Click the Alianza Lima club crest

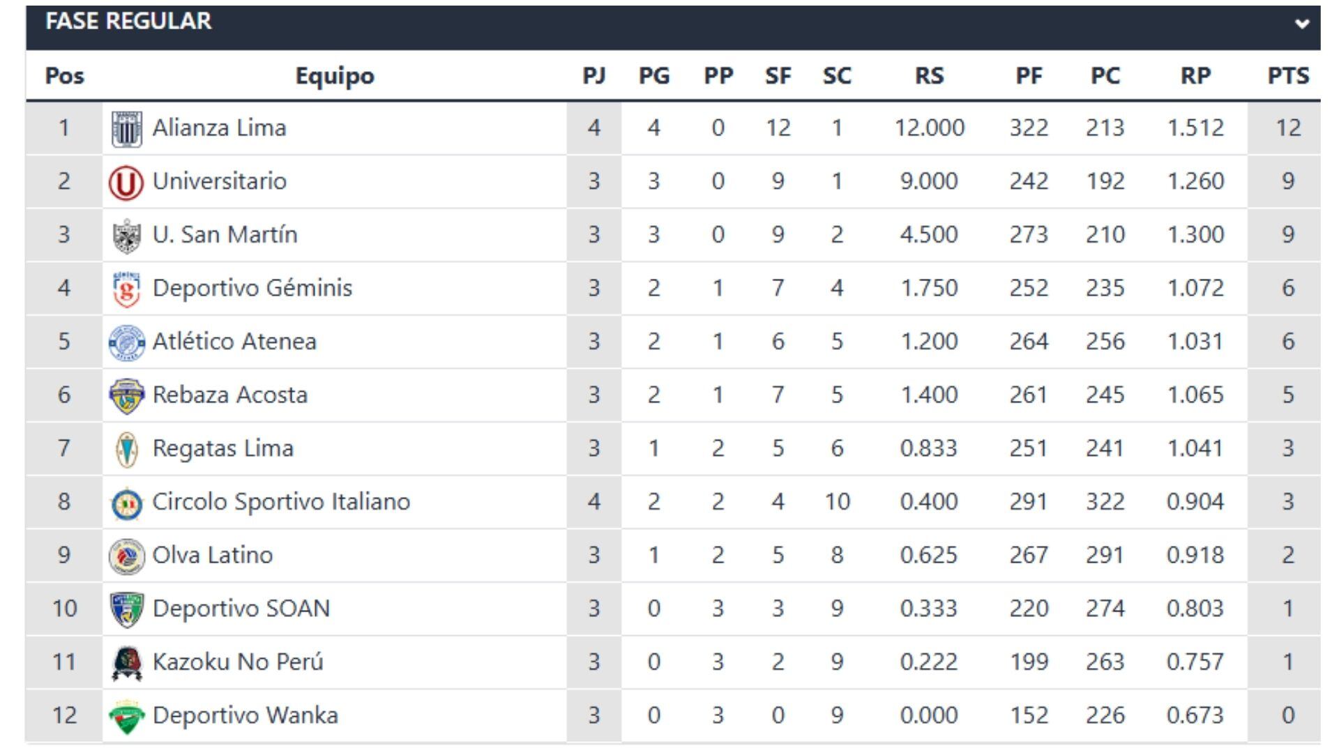(x=126, y=127)
